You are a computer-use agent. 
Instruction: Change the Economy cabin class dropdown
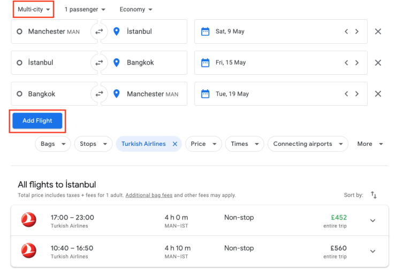click(x=136, y=10)
